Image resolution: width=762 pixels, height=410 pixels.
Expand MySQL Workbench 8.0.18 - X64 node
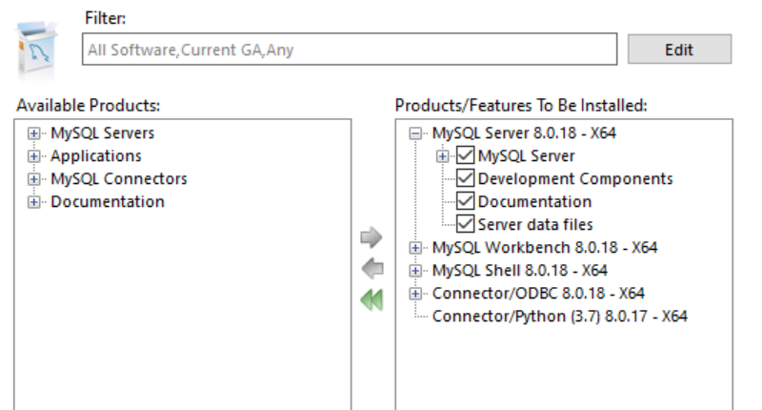[415, 248]
